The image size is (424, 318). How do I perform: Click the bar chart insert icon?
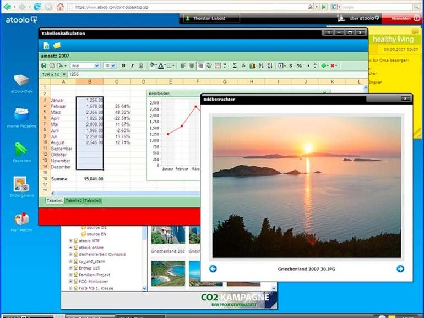(x=252, y=65)
